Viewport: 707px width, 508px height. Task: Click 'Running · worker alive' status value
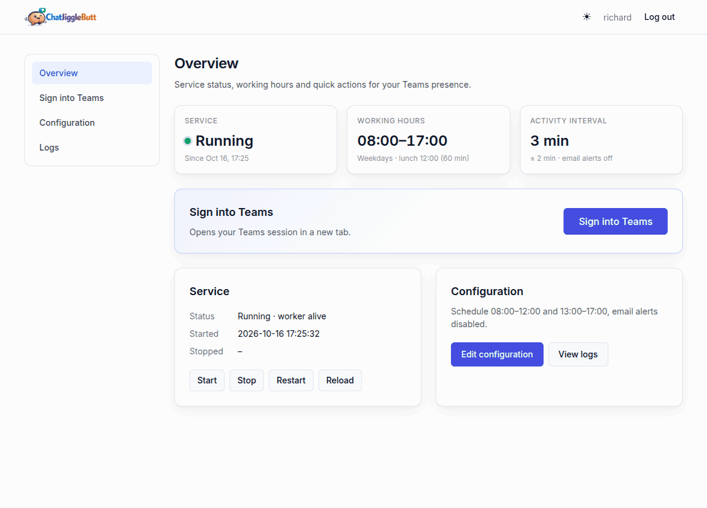pyautogui.click(x=282, y=316)
